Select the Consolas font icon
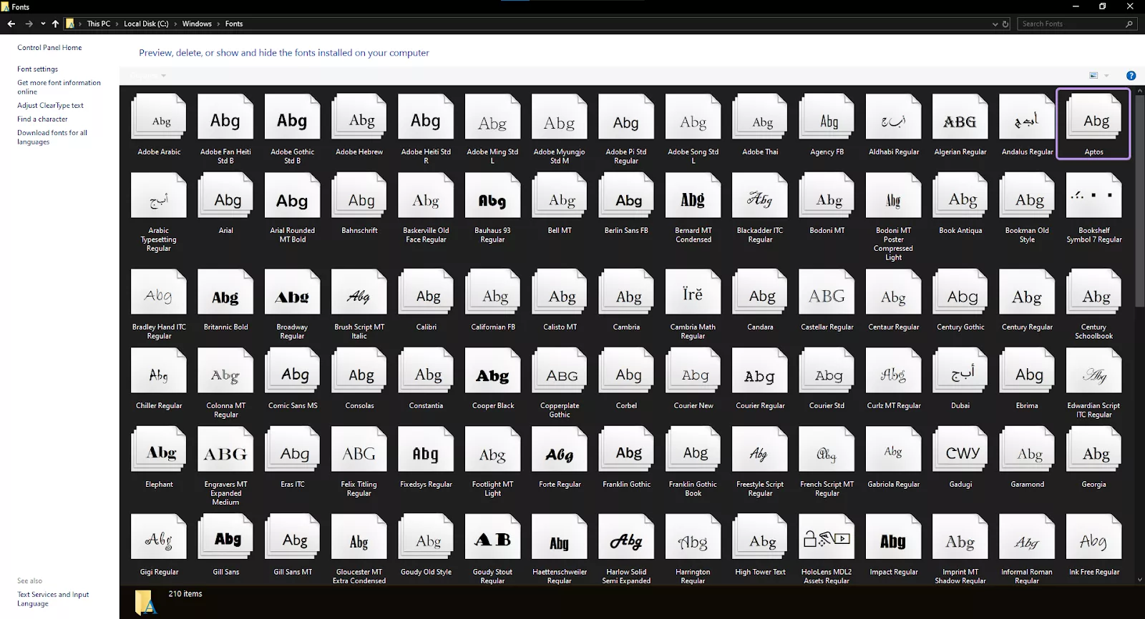 click(359, 370)
